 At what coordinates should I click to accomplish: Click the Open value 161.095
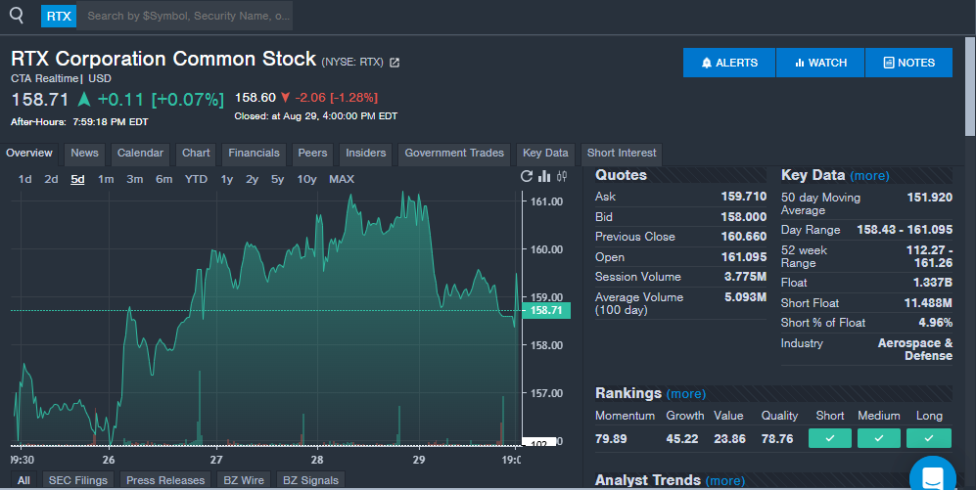(x=744, y=257)
